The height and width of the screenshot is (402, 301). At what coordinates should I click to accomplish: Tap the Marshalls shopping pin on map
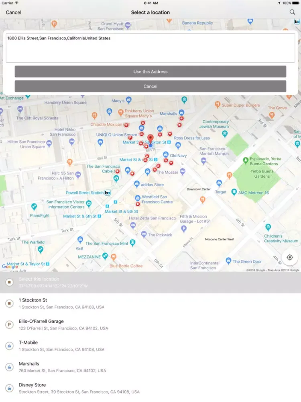[181, 112]
